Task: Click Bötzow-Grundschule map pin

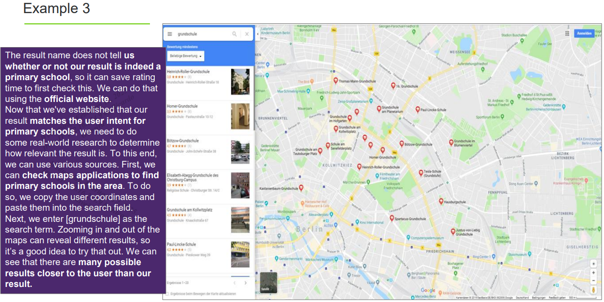Action: tap(401, 143)
